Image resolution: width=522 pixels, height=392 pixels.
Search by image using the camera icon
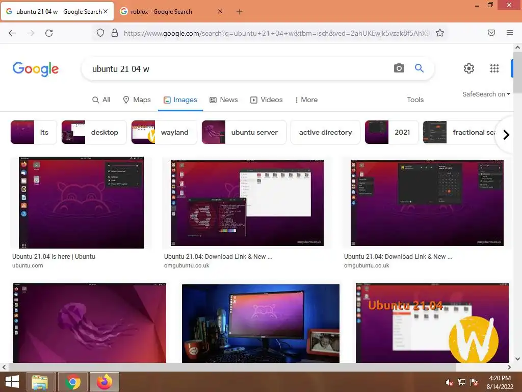[x=399, y=68]
